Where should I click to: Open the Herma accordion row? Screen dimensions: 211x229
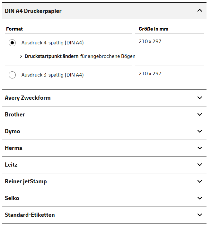[104, 148]
